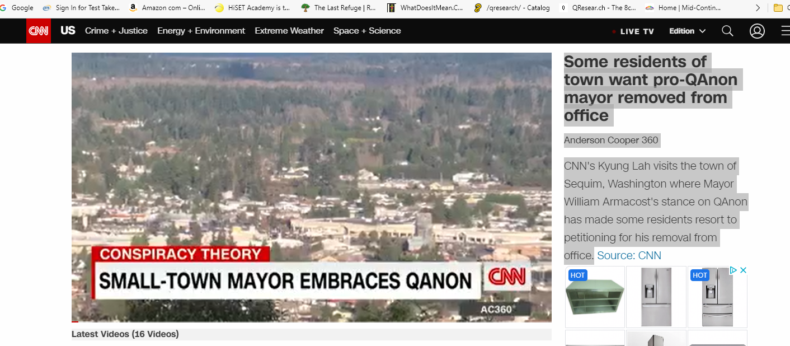Click the French-door refrigerator ad

(x=717, y=297)
